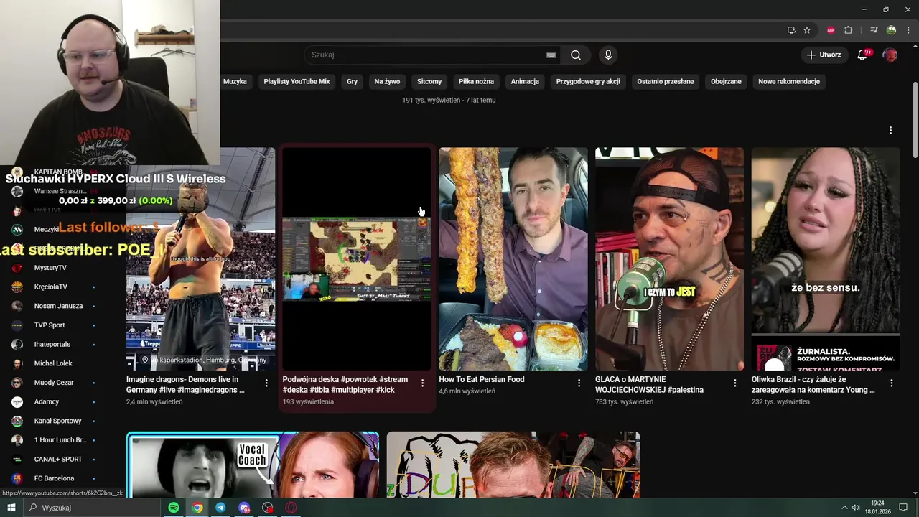
Task: Open the Oliwka Brazil short thumbnail
Action: click(x=826, y=258)
